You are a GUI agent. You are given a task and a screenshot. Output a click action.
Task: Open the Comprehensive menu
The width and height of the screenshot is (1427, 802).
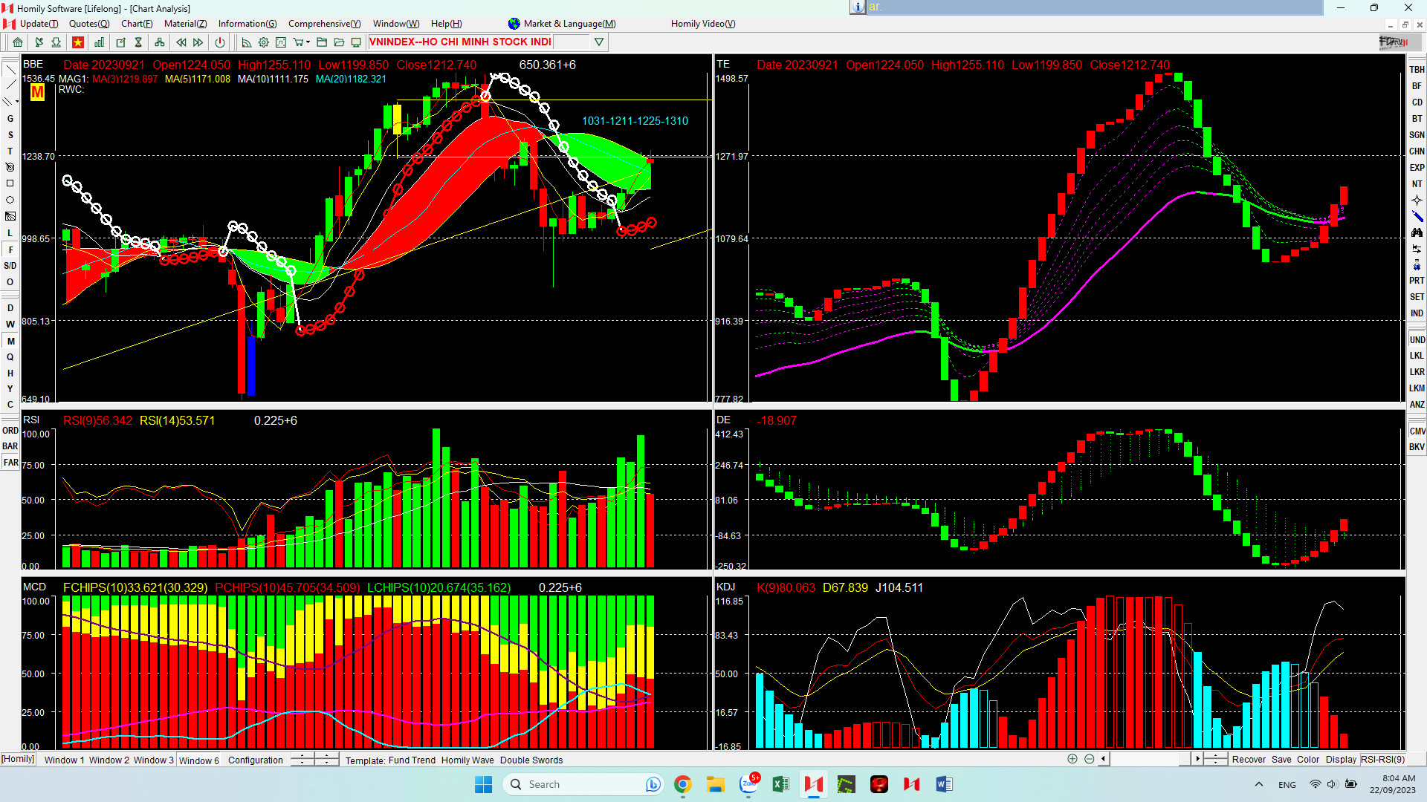[x=324, y=24]
